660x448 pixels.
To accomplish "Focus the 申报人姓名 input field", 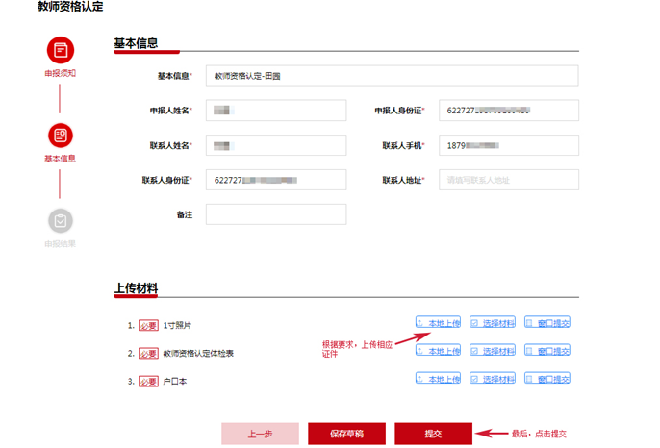I will pos(276,111).
